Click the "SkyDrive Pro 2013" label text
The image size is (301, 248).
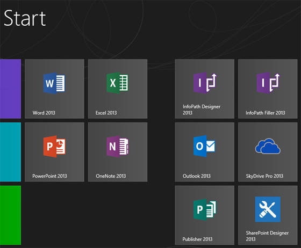pos(264,176)
